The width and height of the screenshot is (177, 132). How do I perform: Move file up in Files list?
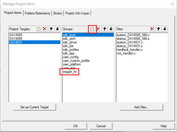tap(159, 29)
